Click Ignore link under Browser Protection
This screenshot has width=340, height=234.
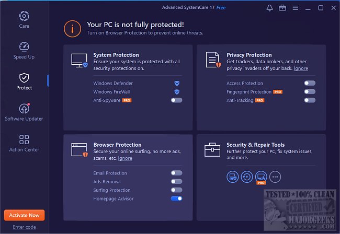tap(125, 158)
